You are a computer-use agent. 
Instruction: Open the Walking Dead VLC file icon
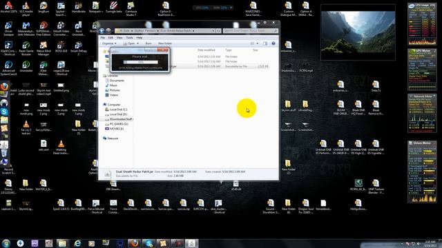61,147
